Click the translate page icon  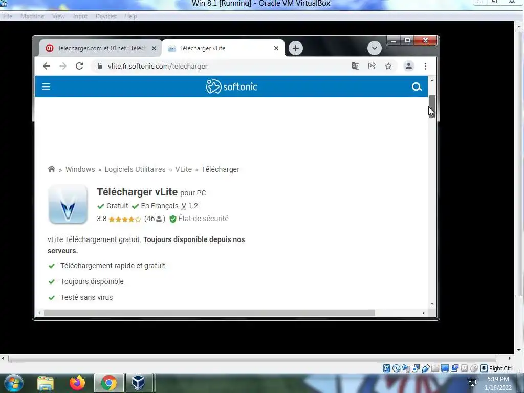(356, 66)
